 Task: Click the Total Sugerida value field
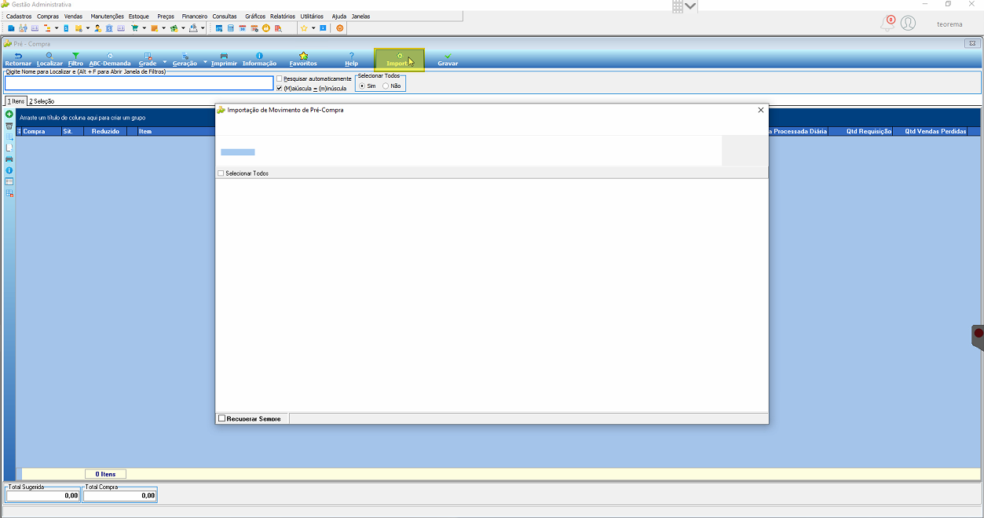click(42, 495)
